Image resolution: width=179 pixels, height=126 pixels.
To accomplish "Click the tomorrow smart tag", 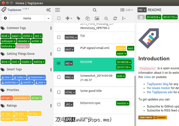I will click(x=36, y=77).
